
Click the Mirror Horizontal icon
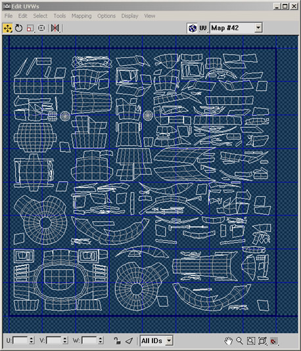[x=55, y=28]
